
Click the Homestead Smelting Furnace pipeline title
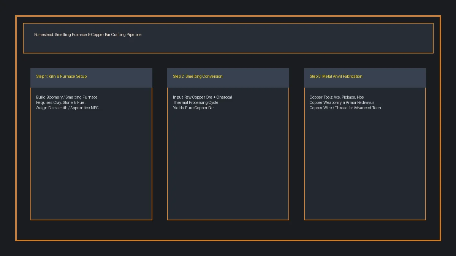(x=88, y=35)
